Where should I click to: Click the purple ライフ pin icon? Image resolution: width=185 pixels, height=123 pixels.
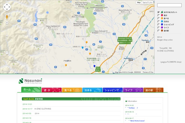162,28
